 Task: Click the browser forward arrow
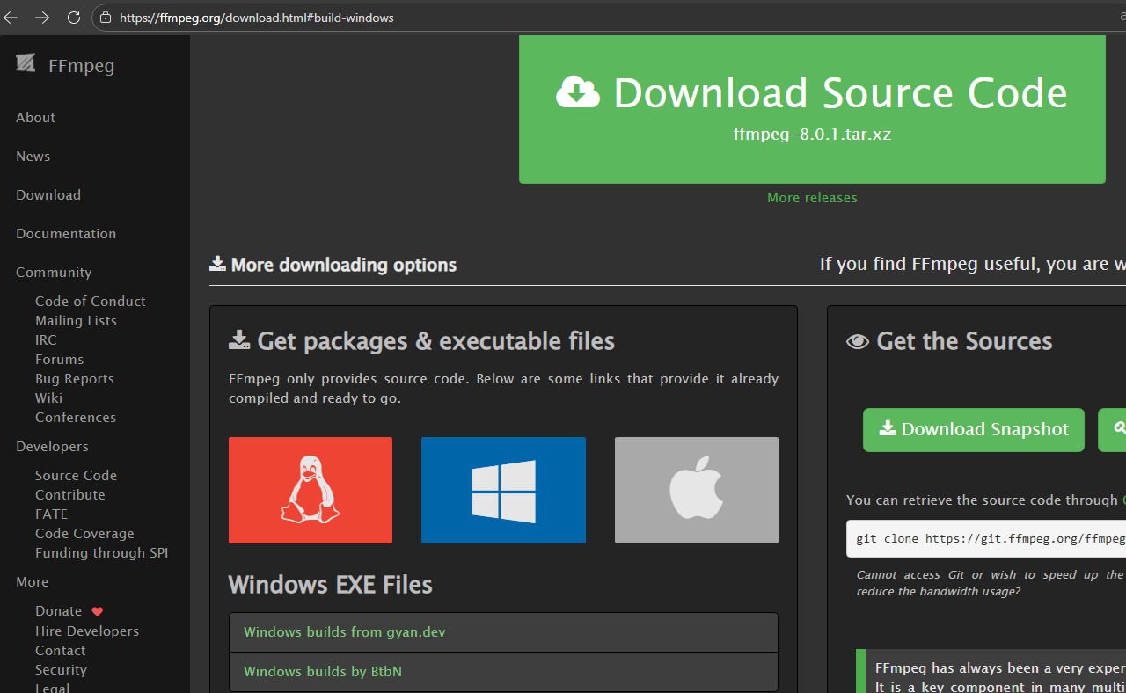42,18
